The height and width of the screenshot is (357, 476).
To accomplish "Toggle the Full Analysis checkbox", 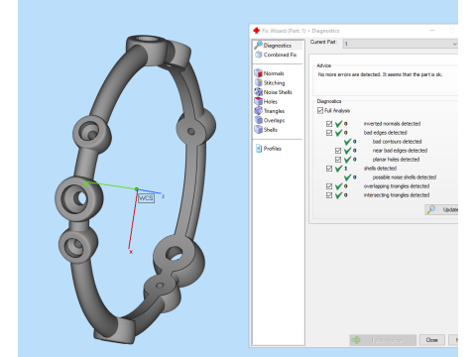I will click(x=320, y=110).
